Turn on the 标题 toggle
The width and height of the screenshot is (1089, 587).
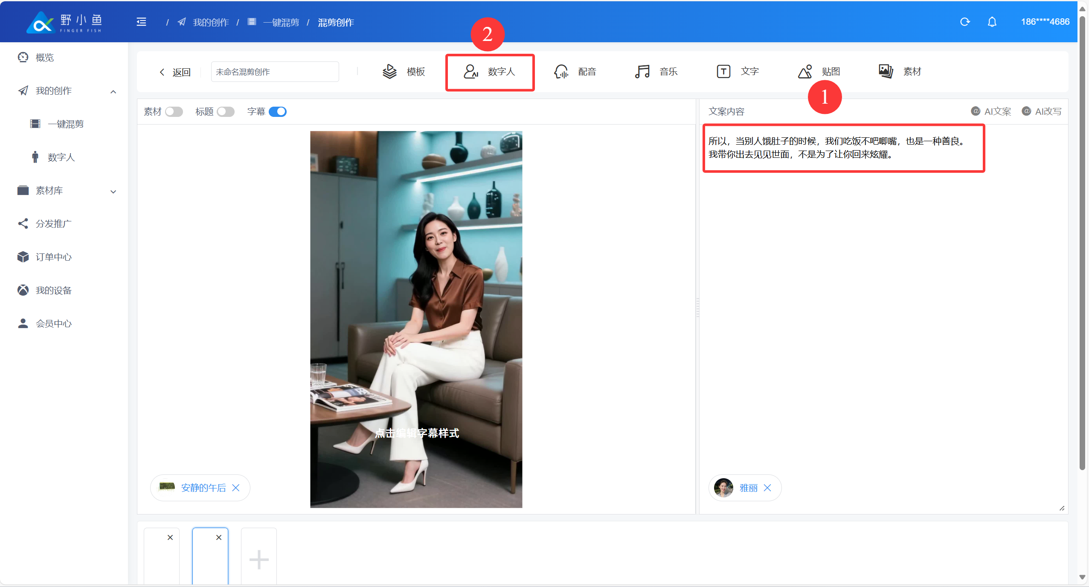coord(226,112)
